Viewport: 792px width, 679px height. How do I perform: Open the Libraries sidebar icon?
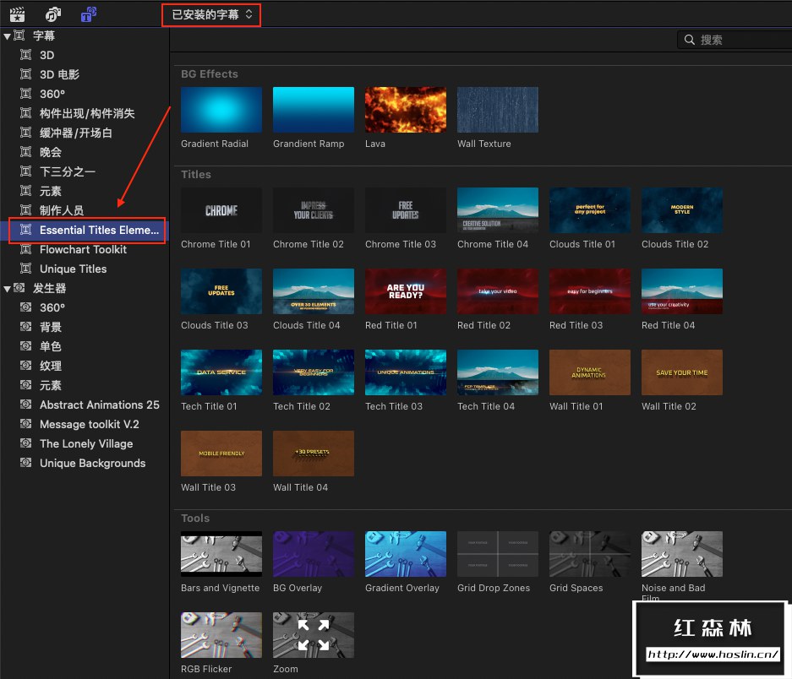tap(17, 14)
